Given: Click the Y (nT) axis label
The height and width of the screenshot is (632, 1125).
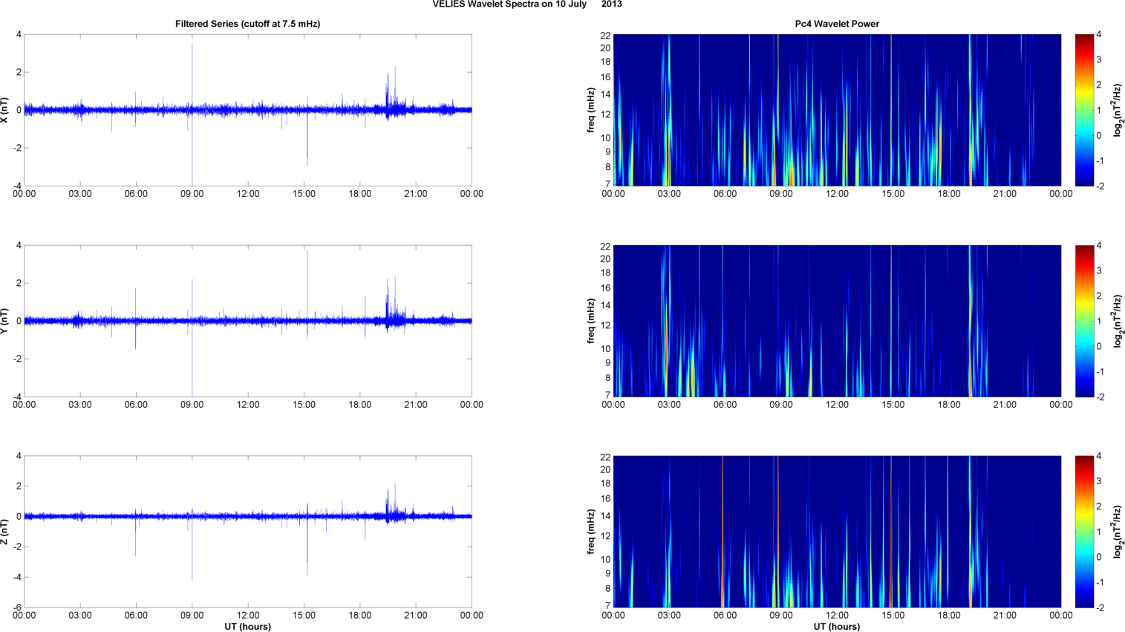Looking at the screenshot, I should [x=6, y=321].
